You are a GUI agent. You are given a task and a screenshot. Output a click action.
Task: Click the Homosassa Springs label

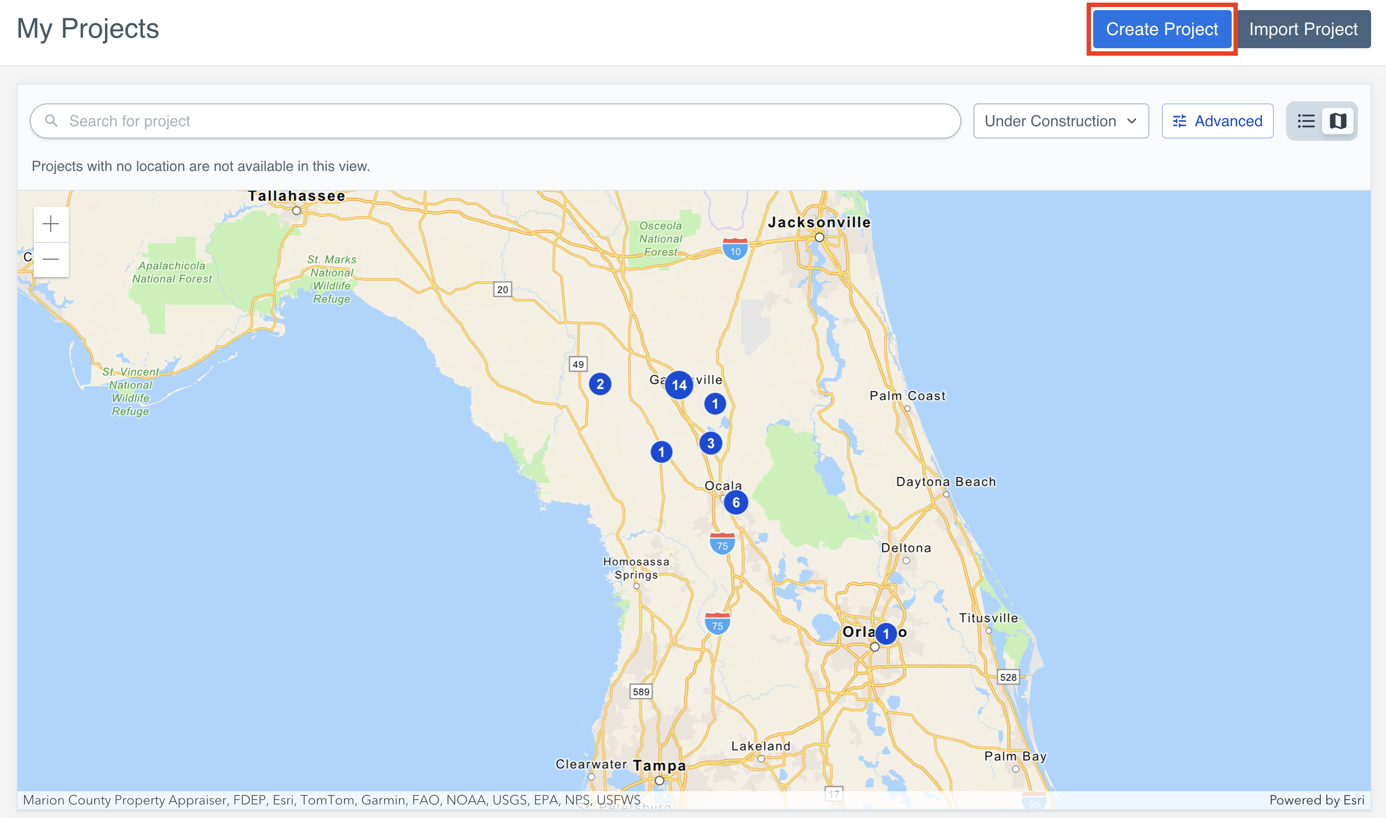(636, 568)
